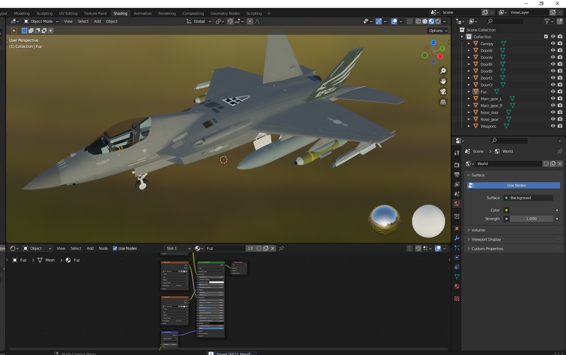Pin the properties editor context

coord(559,151)
